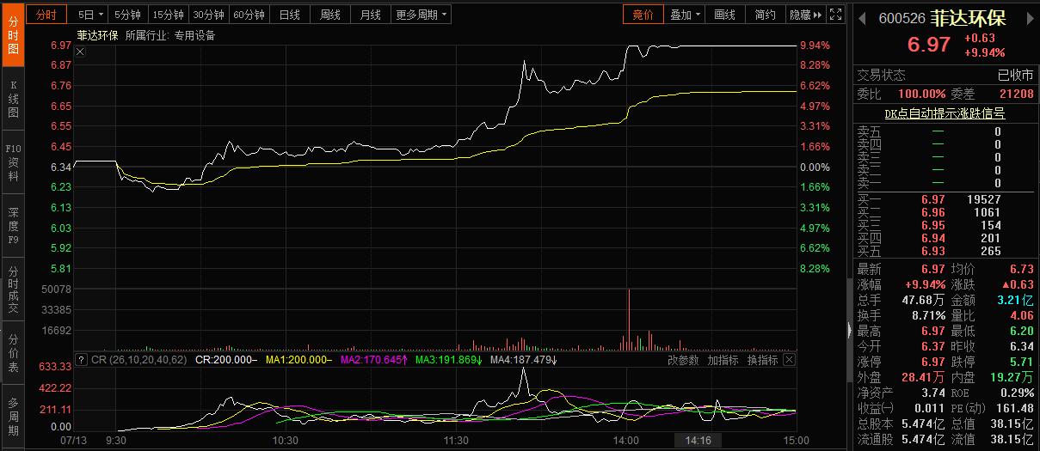
Task: Click the MA3:191.869 indicator label
Action: coord(448,360)
